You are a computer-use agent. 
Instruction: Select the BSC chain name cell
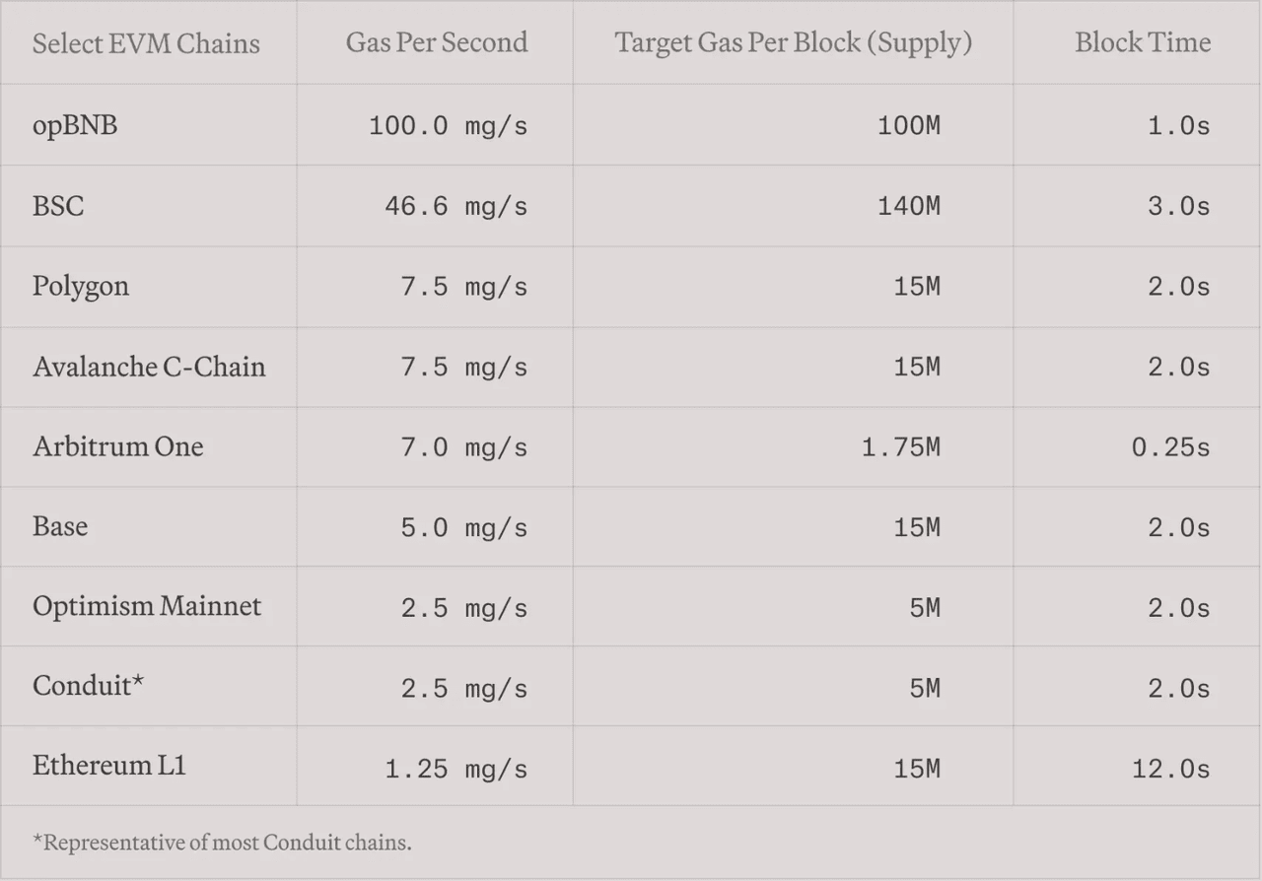pos(58,205)
